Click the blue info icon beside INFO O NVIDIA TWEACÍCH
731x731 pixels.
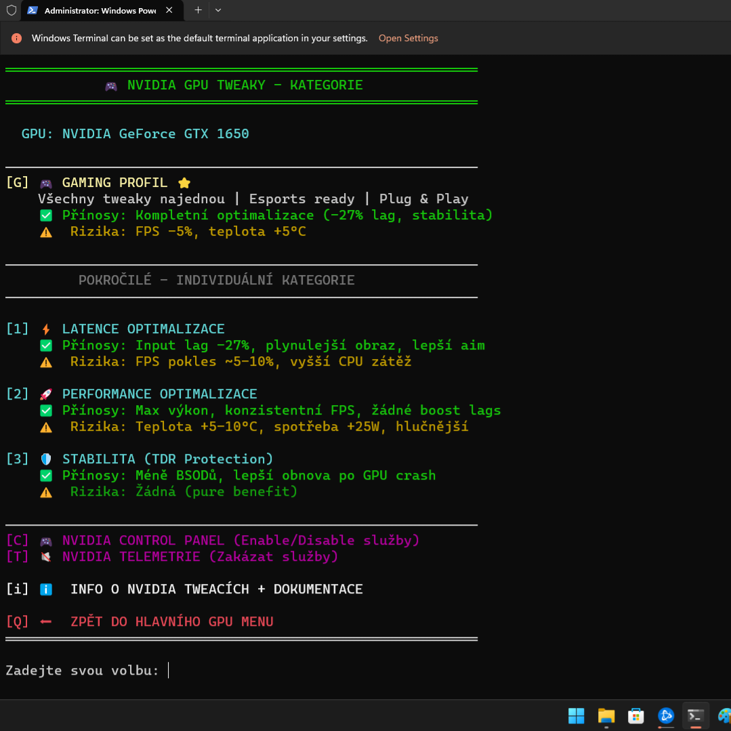tap(46, 589)
